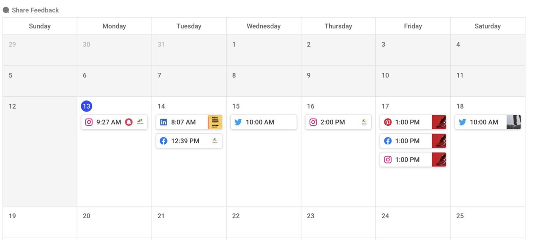Click the Facebook icon on Friday 1:00 PM post

tap(388, 141)
